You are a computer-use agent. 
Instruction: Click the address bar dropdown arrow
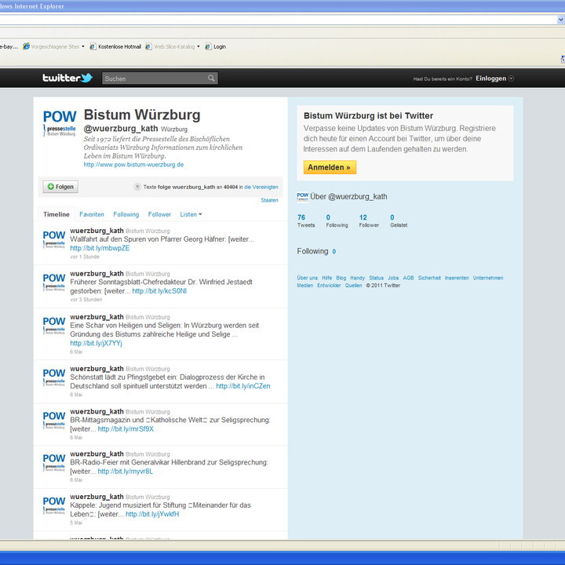coord(560,20)
